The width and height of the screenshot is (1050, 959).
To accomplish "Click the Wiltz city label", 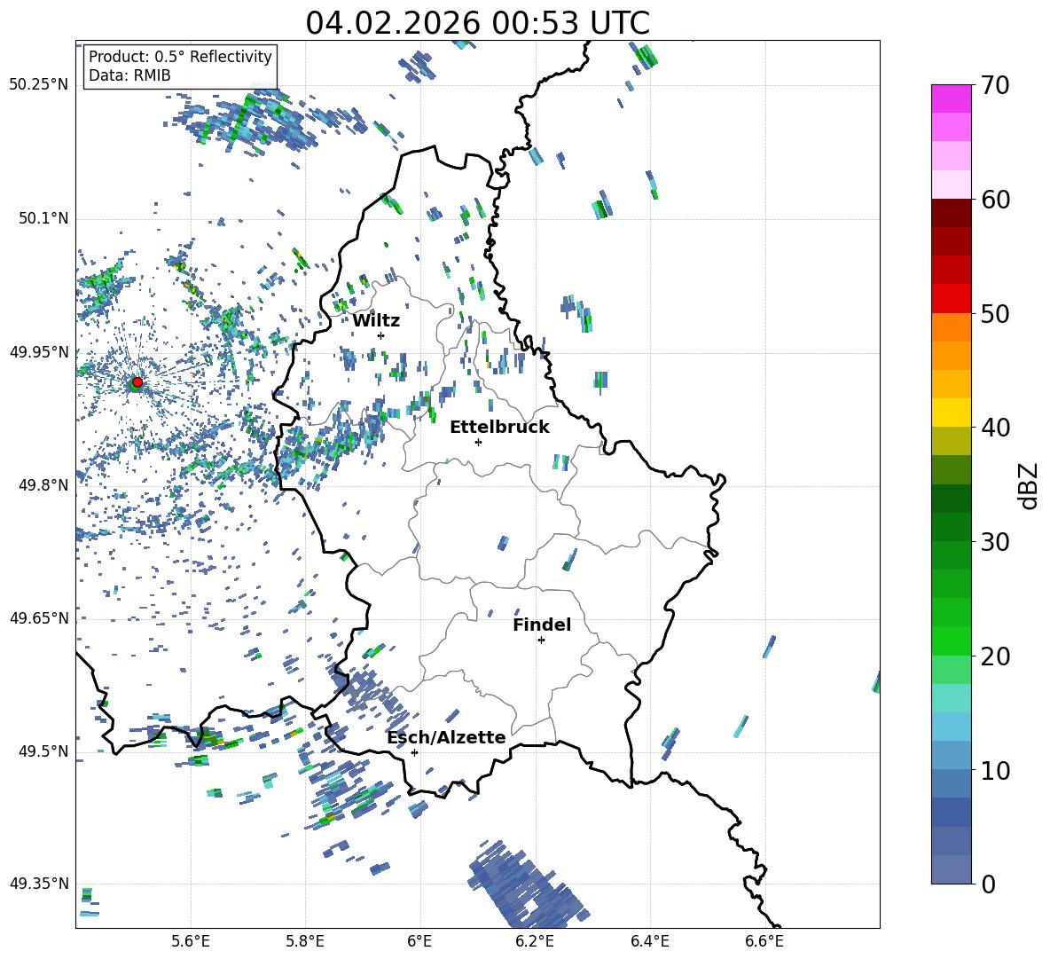I will coord(376,321).
